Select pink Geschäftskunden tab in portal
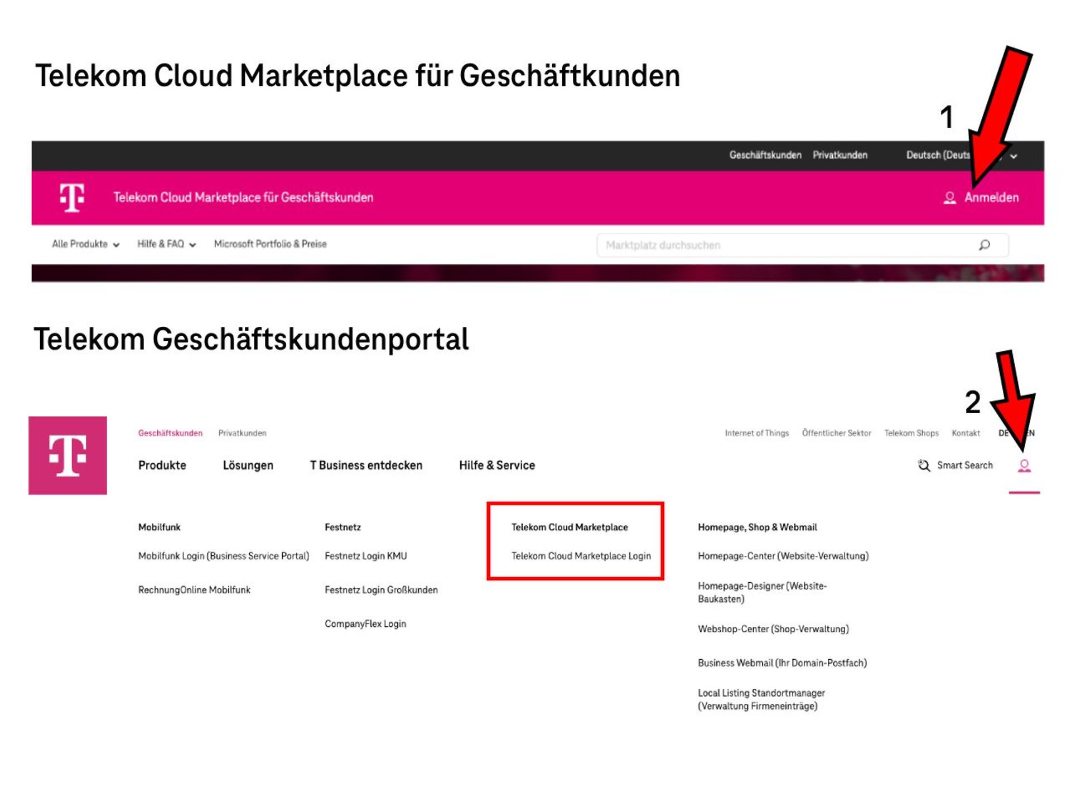1071x803 pixels. [170, 433]
